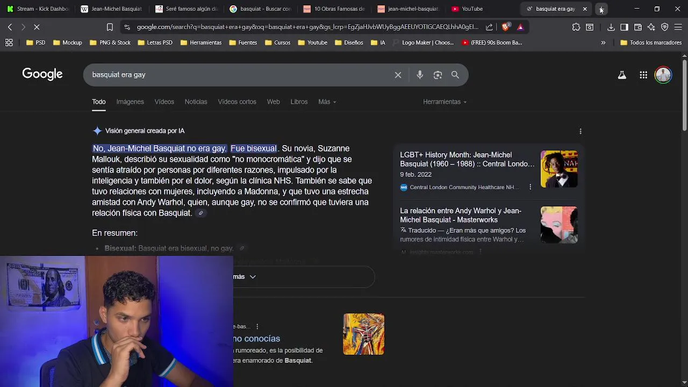Expand the Herramientas dropdown

(x=445, y=102)
